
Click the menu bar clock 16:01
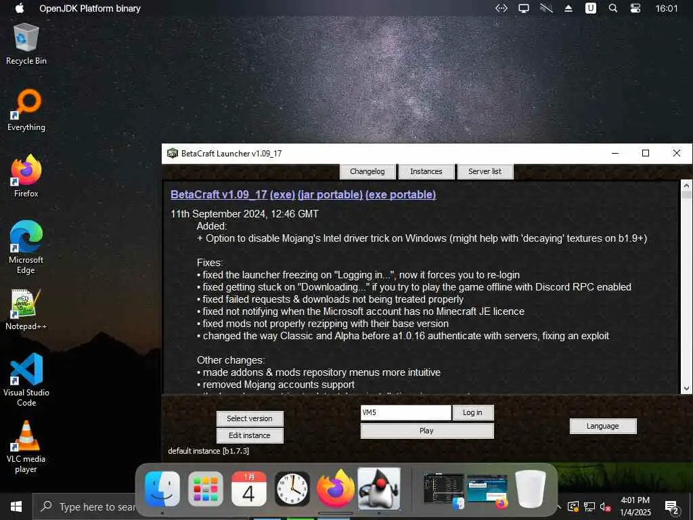667,8
